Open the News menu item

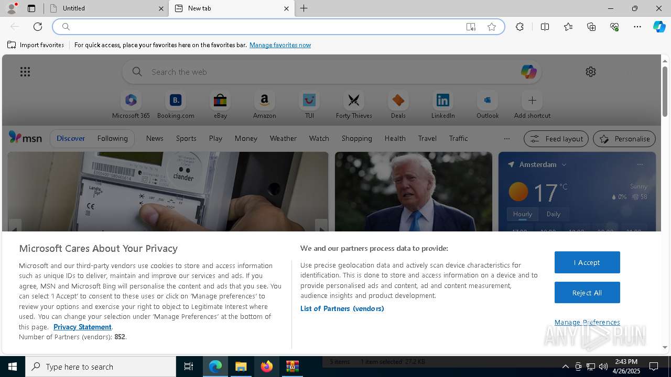[x=155, y=138]
